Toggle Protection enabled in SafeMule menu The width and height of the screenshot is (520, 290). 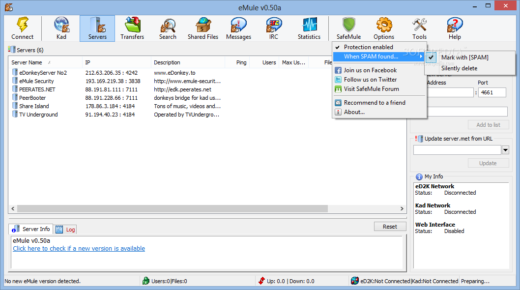[x=379, y=47]
